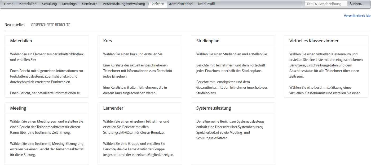Click the paragraph starting 'Wählen Sie ein Element aus der Inhaltsbibliothek'
The image size is (371, 166).
[x=47, y=57]
